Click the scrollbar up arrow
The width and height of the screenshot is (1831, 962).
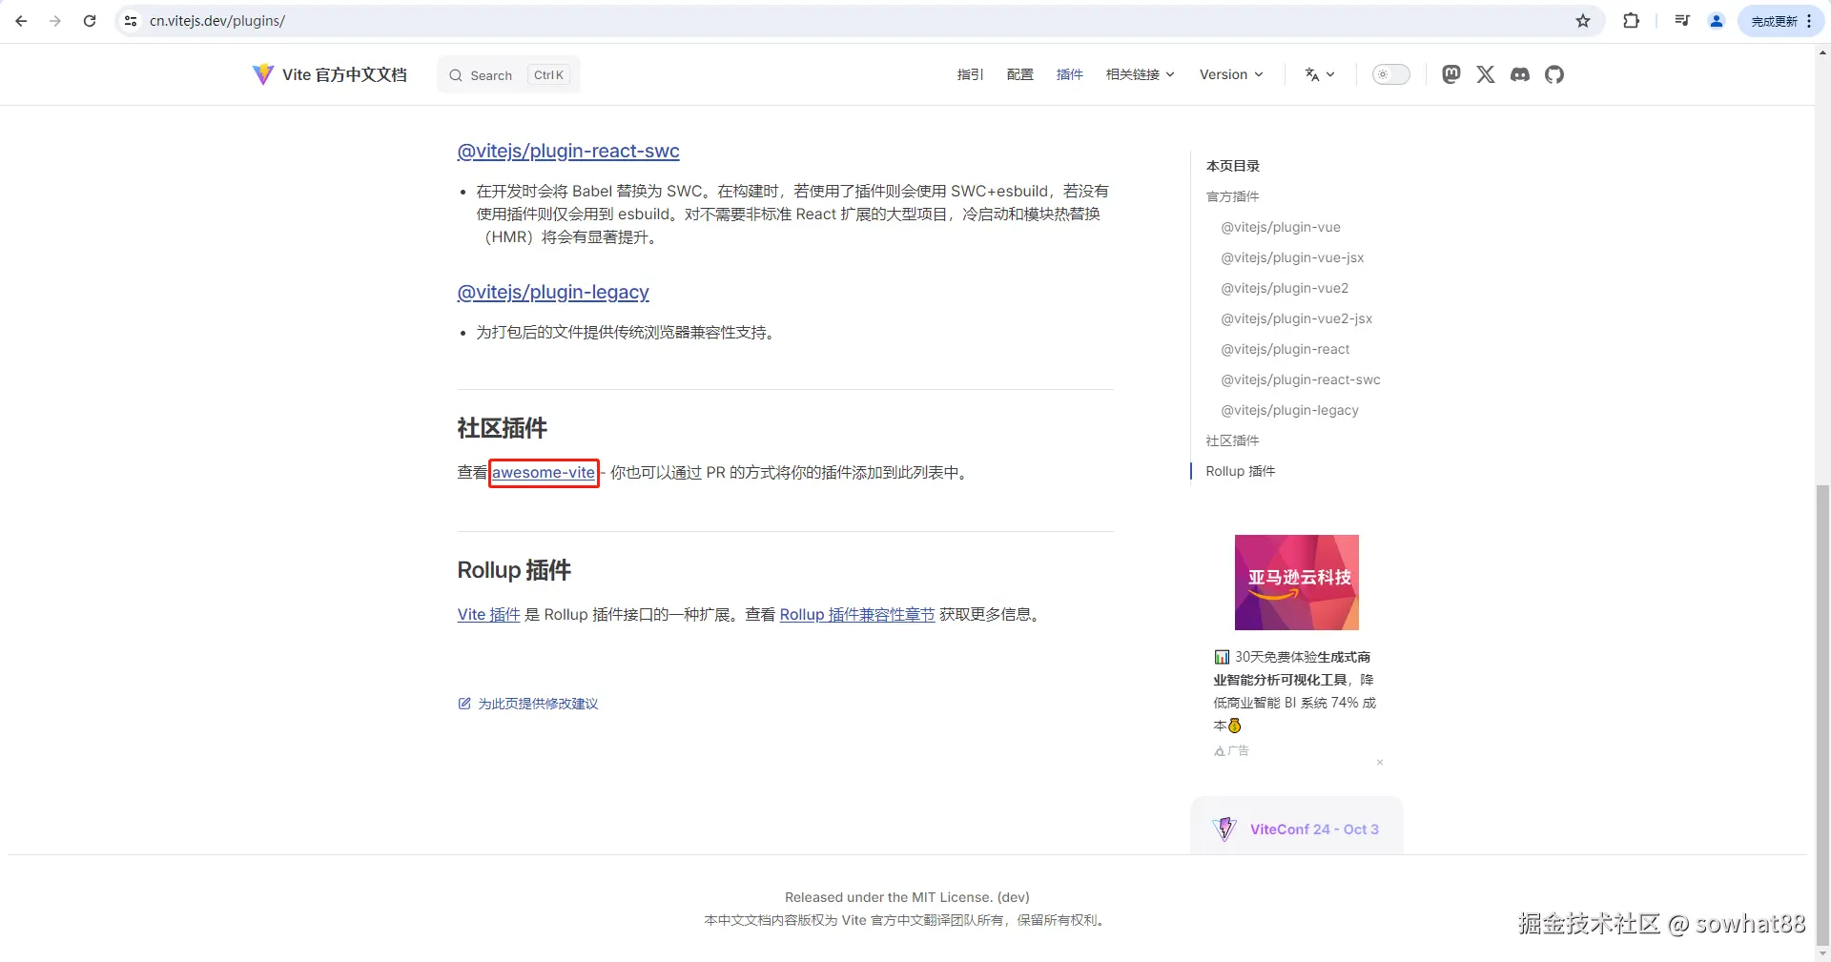click(x=1822, y=53)
